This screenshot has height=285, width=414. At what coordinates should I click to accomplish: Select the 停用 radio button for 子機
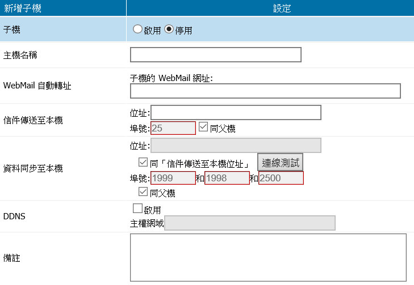point(169,29)
